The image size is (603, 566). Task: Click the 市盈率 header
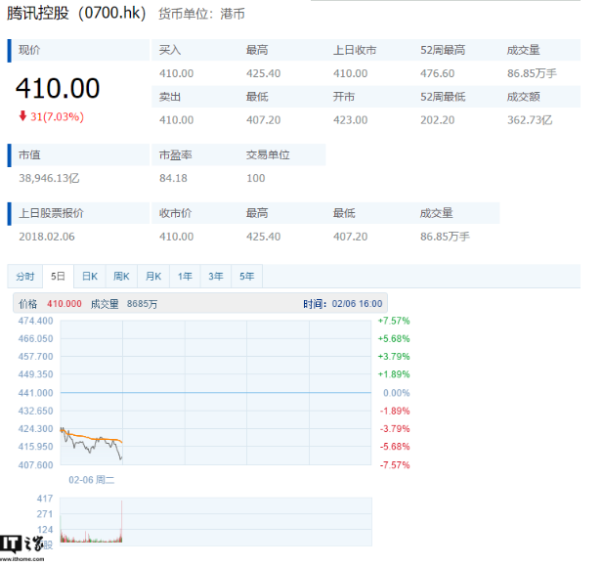pos(175,155)
